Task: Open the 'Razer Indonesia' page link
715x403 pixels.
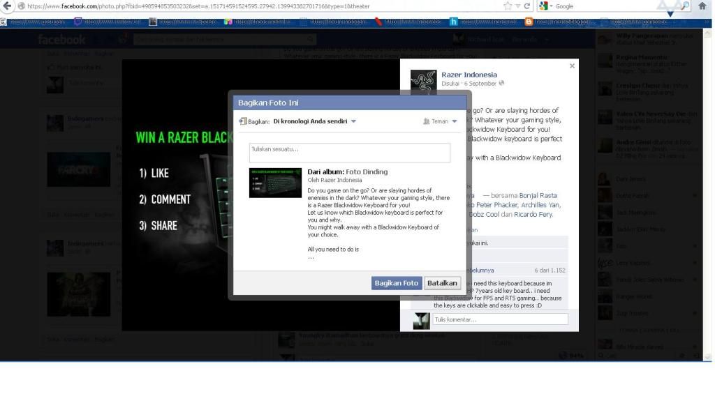Action: click(469, 75)
